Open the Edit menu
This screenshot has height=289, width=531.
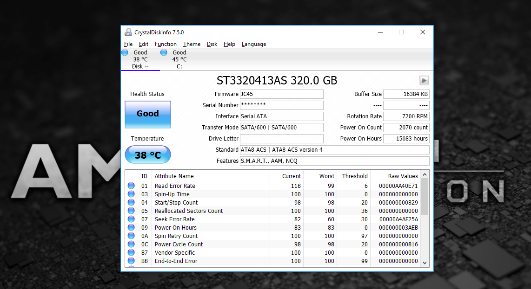click(143, 44)
